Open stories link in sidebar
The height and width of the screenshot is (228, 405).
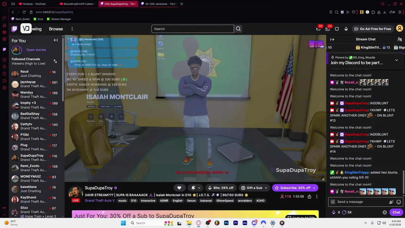[36, 50]
